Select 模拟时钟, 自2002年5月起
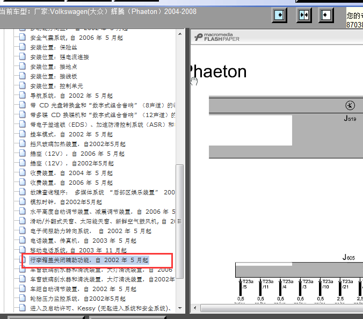The width and height of the screenshot is (363, 319). tap(66, 202)
